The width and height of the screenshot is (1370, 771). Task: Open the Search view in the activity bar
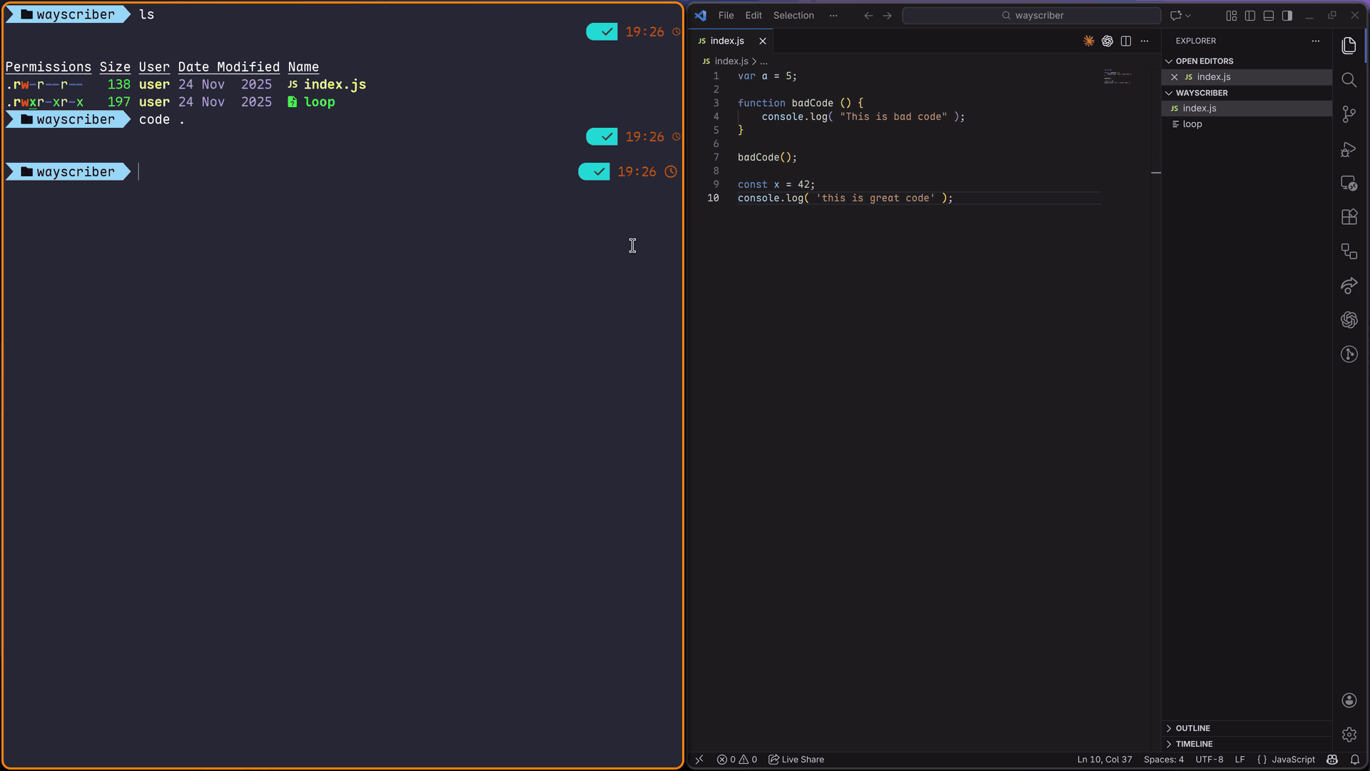pyautogui.click(x=1349, y=80)
